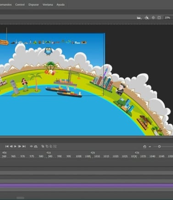Open the Depurar menu

click(x=33, y=5)
